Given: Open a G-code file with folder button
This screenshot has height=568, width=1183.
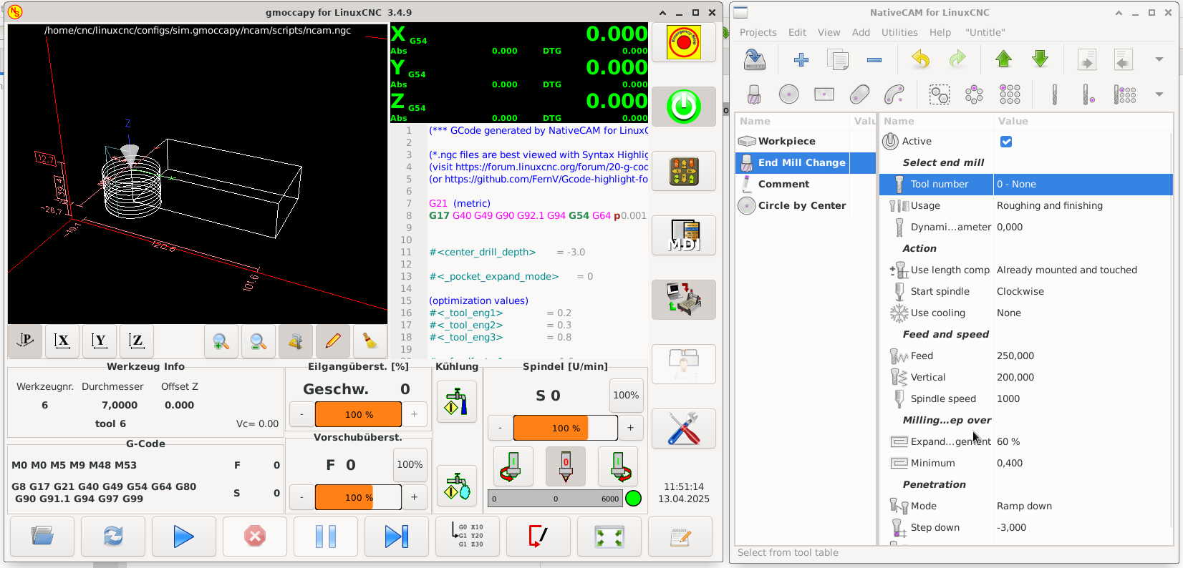Looking at the screenshot, I should click(42, 537).
